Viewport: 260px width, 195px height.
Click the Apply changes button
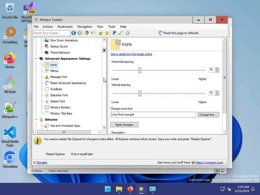(x=124, y=125)
